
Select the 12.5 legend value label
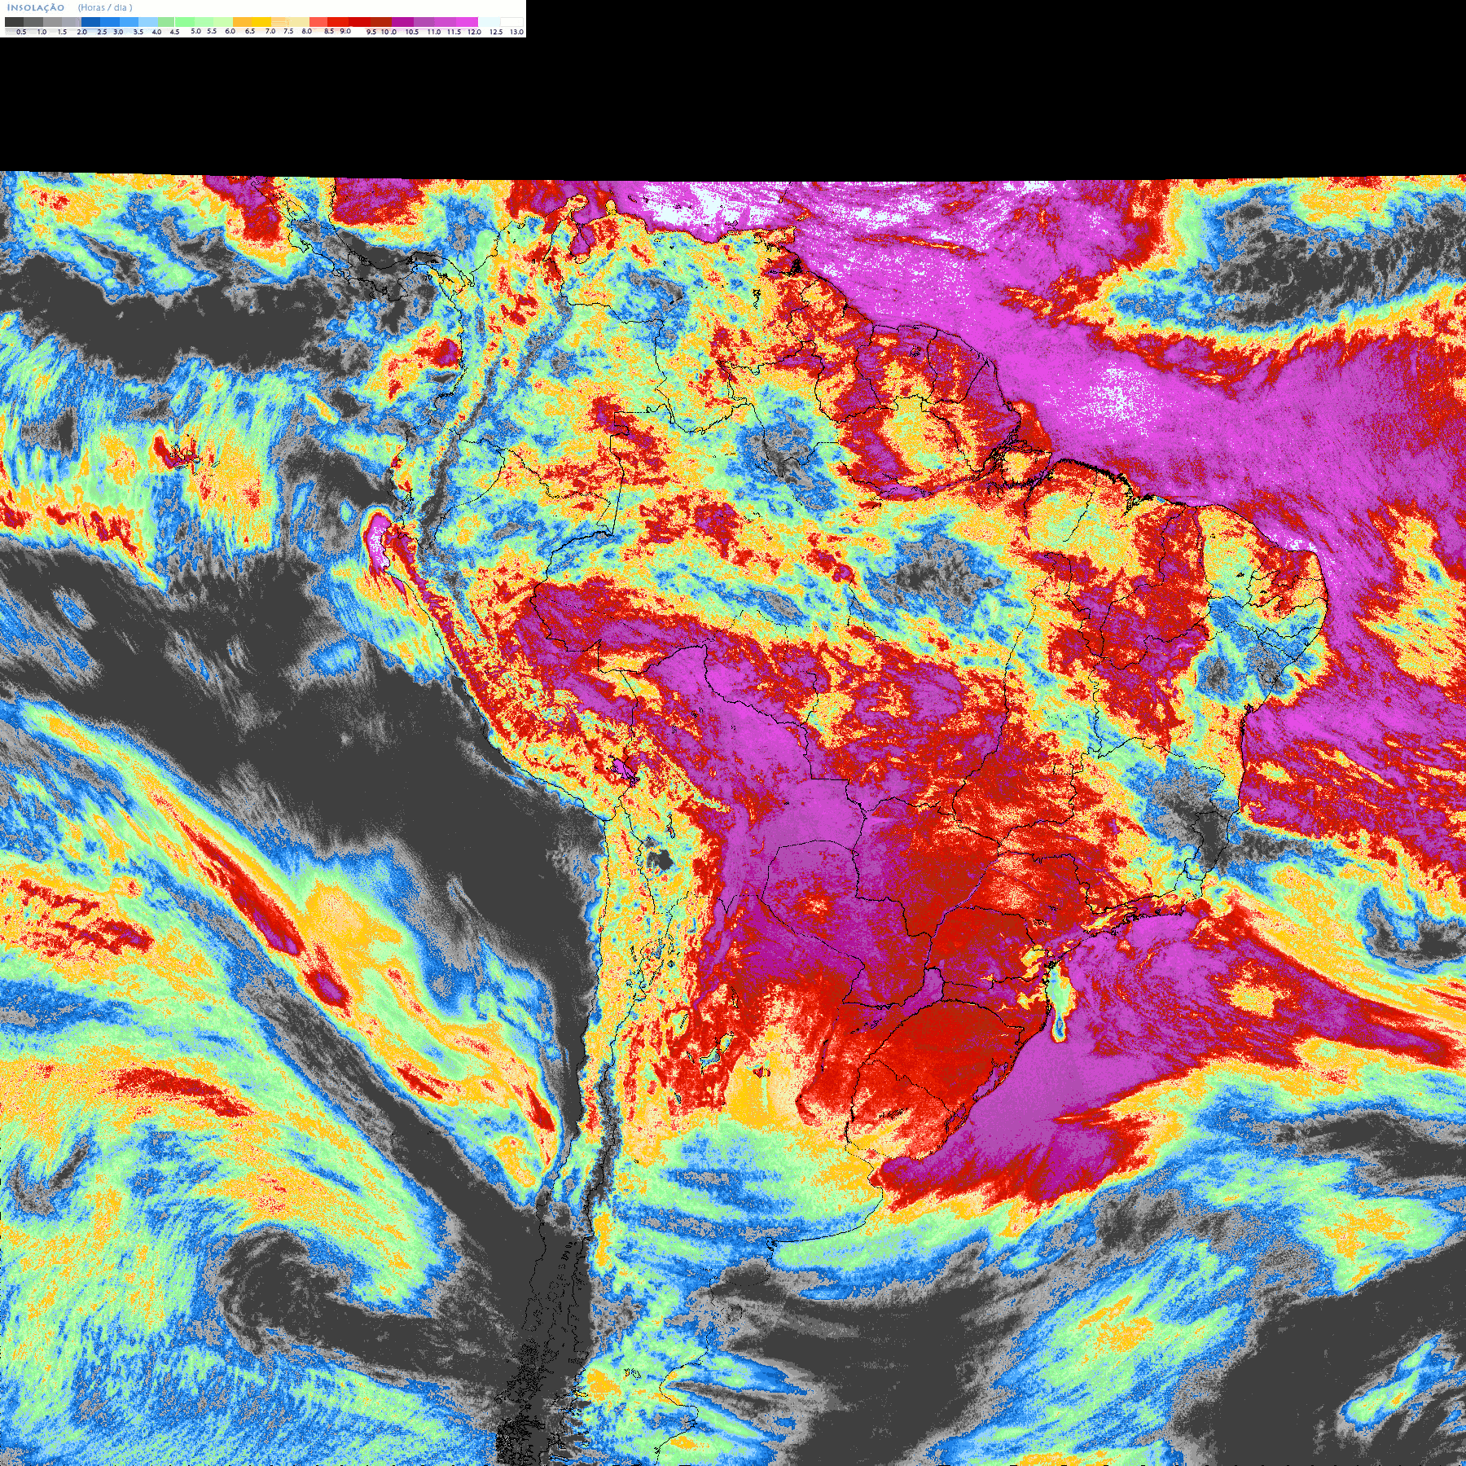tap(496, 32)
